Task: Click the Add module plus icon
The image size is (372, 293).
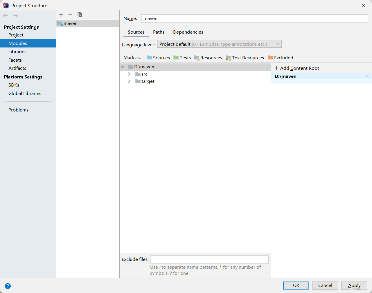Action: coord(61,15)
